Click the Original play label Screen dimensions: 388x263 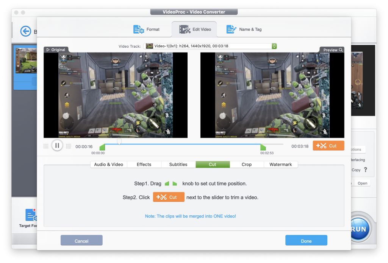pyautogui.click(x=56, y=50)
